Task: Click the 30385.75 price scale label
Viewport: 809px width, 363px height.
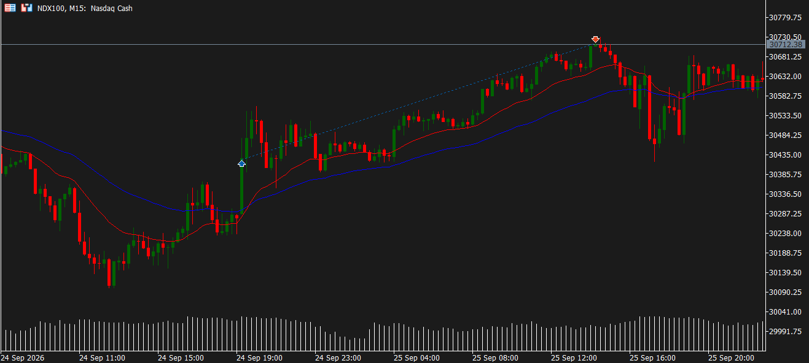Action: pyautogui.click(x=785, y=174)
